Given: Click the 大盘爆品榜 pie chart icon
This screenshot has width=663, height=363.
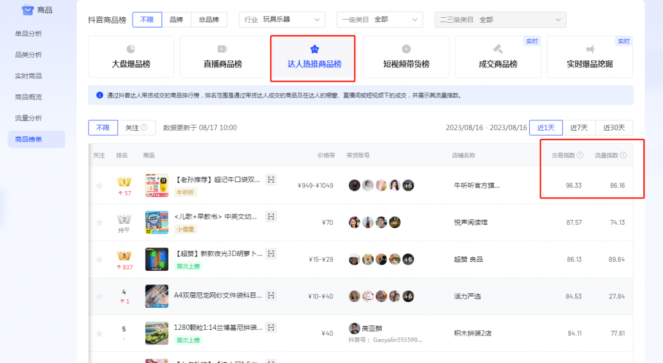Looking at the screenshot, I should point(131,49).
